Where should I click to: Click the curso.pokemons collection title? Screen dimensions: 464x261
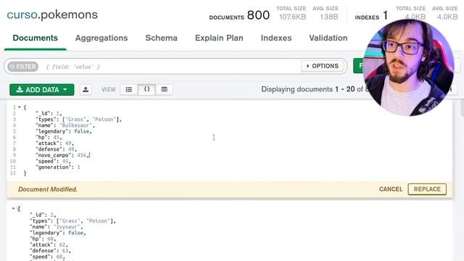pyautogui.click(x=52, y=14)
